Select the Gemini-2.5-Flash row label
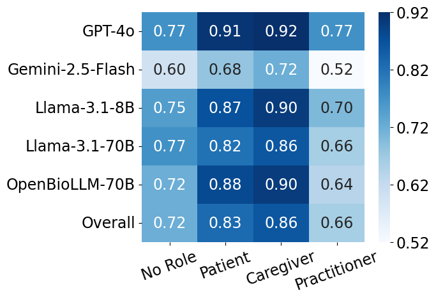436x299 pixels. click(x=71, y=69)
